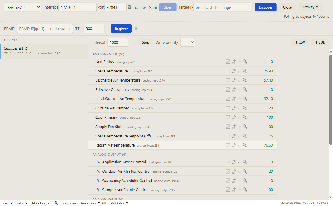Click pencil icon beside Outdoor Air Min Pos Control
The width and height of the screenshot is (333, 206).
tap(98, 171)
